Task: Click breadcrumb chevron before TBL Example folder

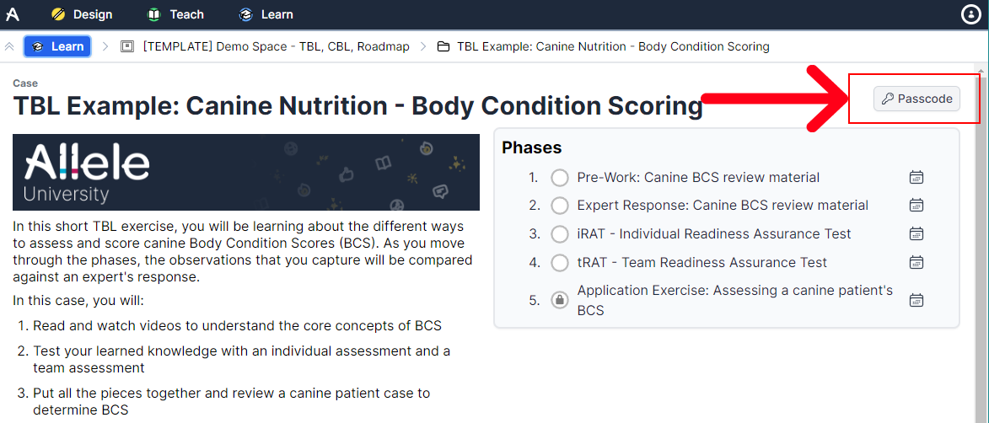Action: [x=422, y=46]
